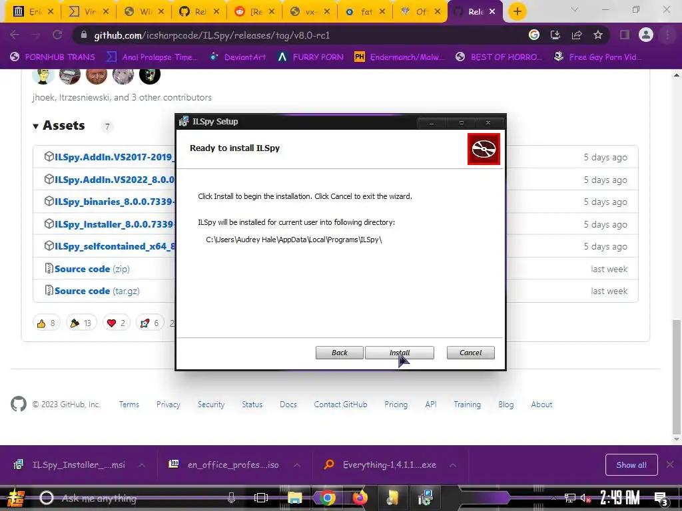Collapse the Assets section triangle

coord(36,126)
